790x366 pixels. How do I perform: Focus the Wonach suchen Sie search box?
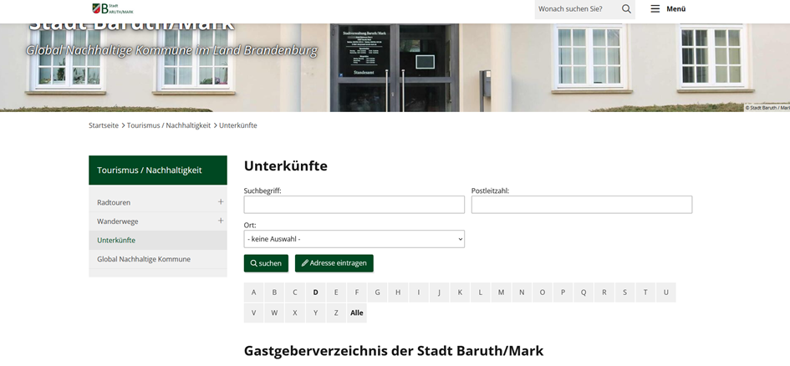(x=575, y=9)
